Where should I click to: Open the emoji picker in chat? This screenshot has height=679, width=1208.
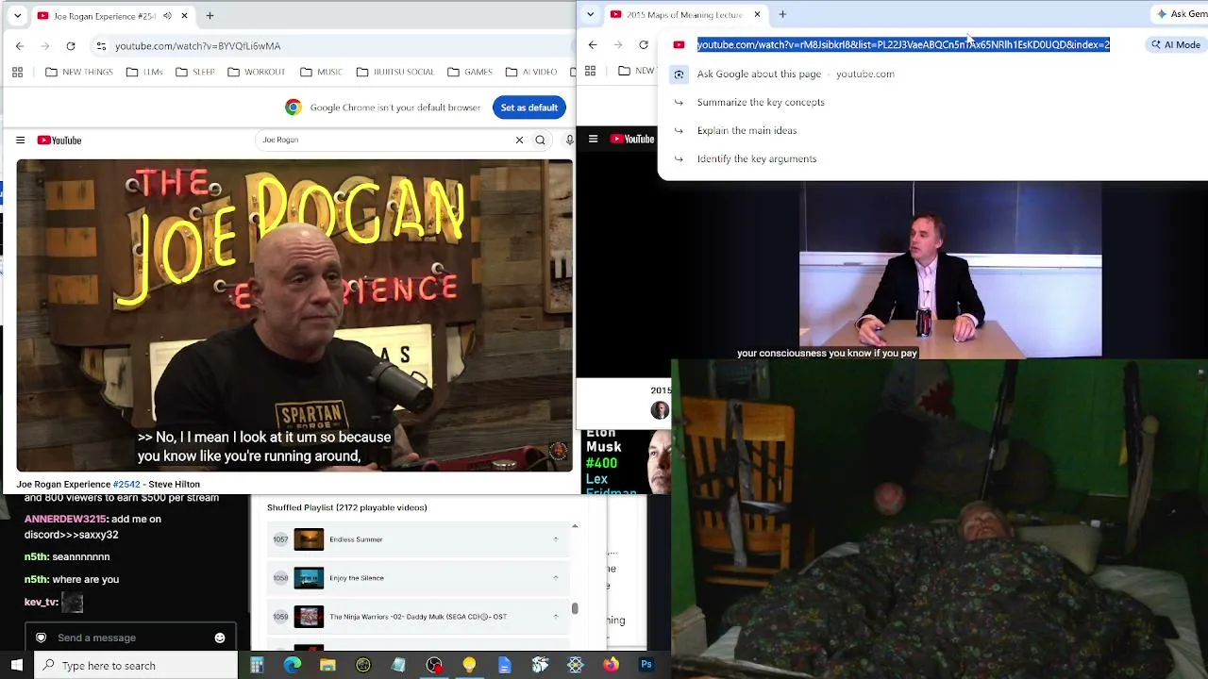tap(220, 638)
